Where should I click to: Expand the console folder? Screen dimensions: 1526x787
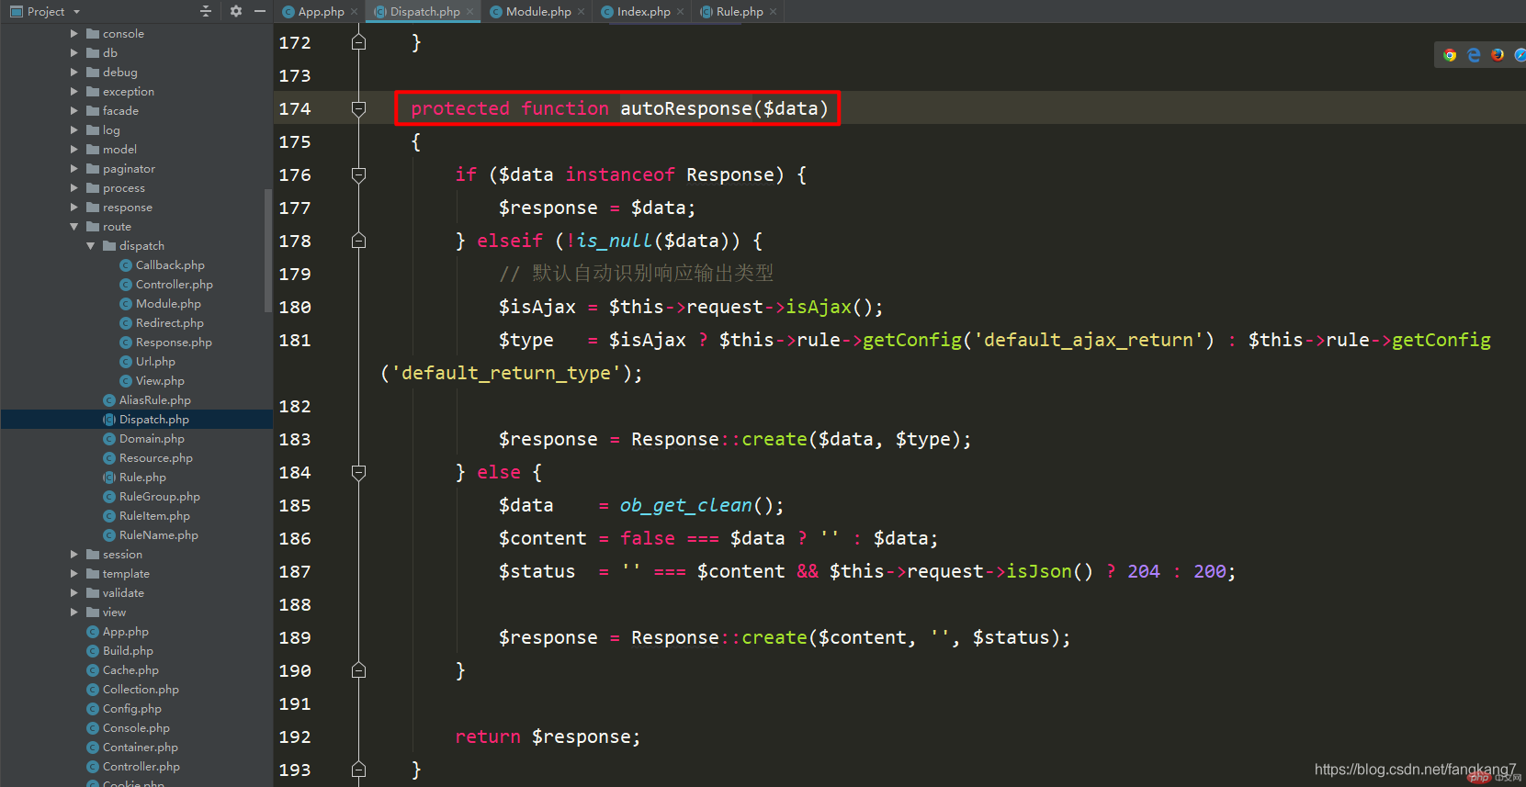(74, 33)
